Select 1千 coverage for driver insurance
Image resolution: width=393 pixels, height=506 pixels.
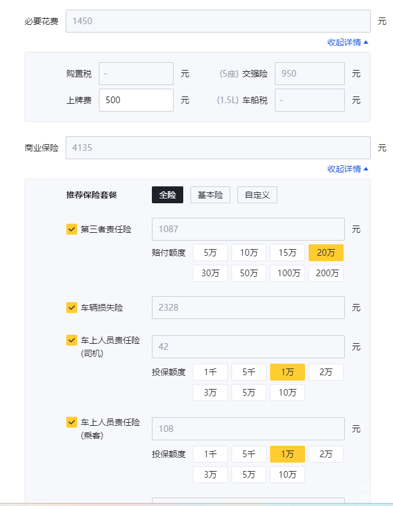210,372
